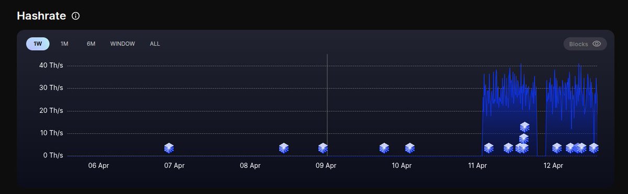
Task: Open the Hashrate info tooltip icon
Action: point(75,16)
